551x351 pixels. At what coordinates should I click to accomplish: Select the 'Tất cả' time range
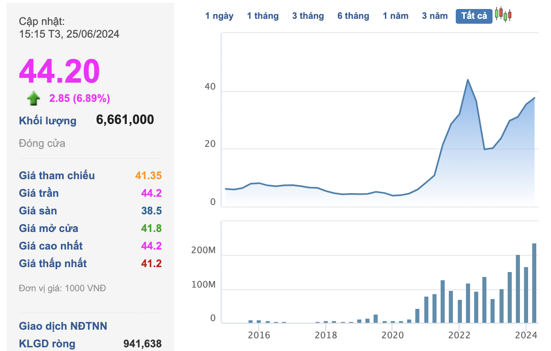pyautogui.click(x=474, y=16)
